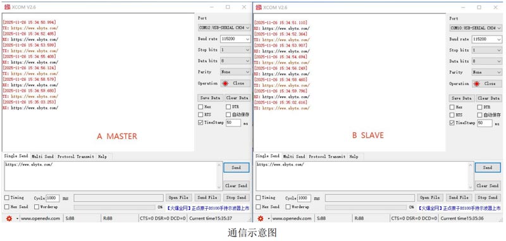Click file path field in master window

(118, 198)
